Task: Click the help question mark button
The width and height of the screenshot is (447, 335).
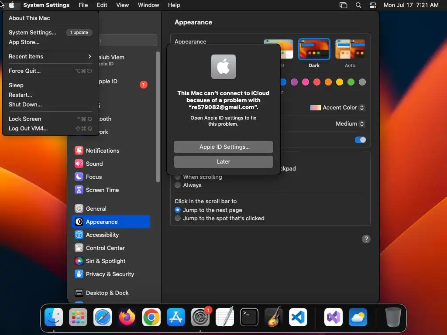Action: 366,239
